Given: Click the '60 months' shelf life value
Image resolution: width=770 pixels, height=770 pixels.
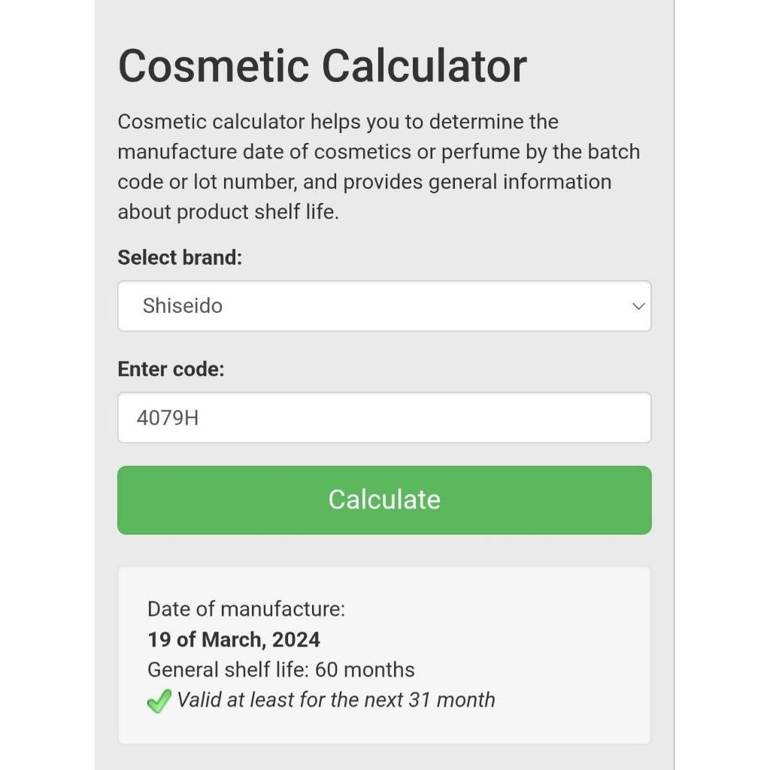Looking at the screenshot, I should tap(365, 670).
